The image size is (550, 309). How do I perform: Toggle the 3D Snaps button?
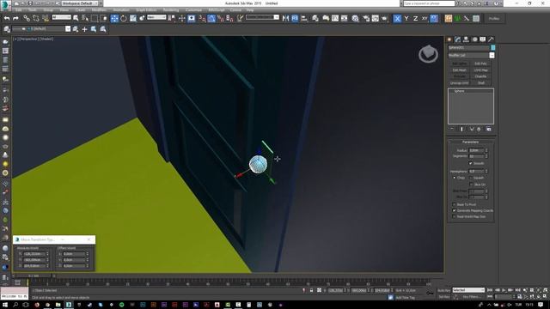pyautogui.click(x=202, y=18)
